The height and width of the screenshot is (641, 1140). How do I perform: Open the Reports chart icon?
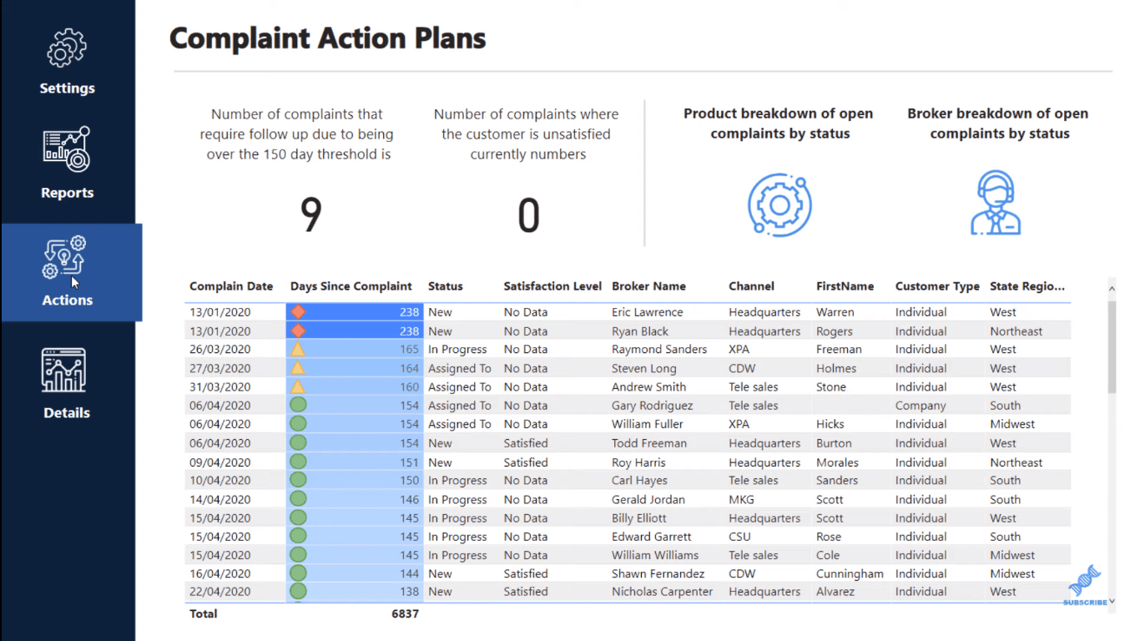click(x=67, y=149)
